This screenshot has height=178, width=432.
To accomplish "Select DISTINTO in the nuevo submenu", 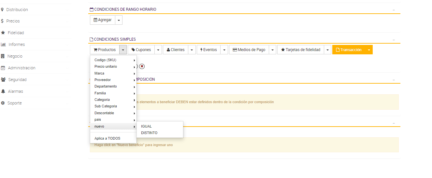I will coord(149,133).
